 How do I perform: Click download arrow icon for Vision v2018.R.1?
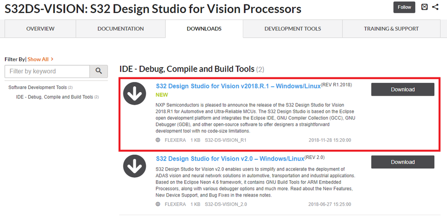[135, 94]
